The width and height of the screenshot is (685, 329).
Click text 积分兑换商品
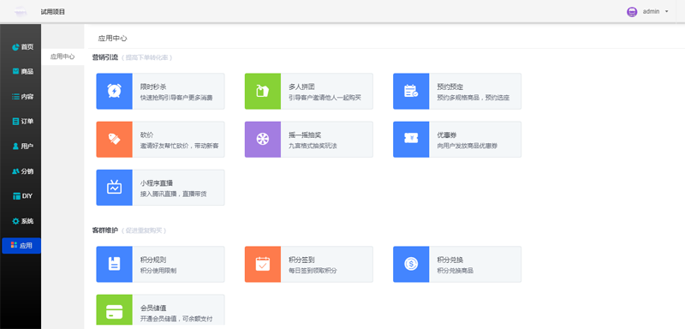point(456,271)
